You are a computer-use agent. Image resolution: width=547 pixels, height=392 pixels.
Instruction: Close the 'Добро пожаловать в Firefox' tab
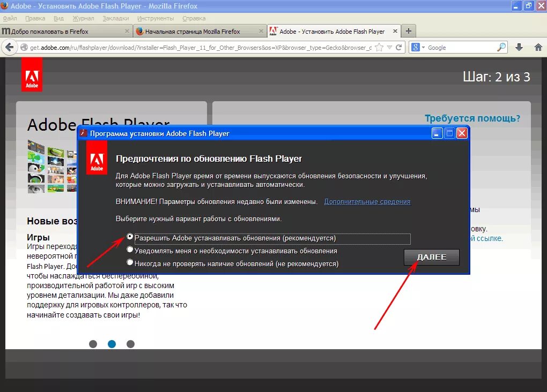point(127,31)
